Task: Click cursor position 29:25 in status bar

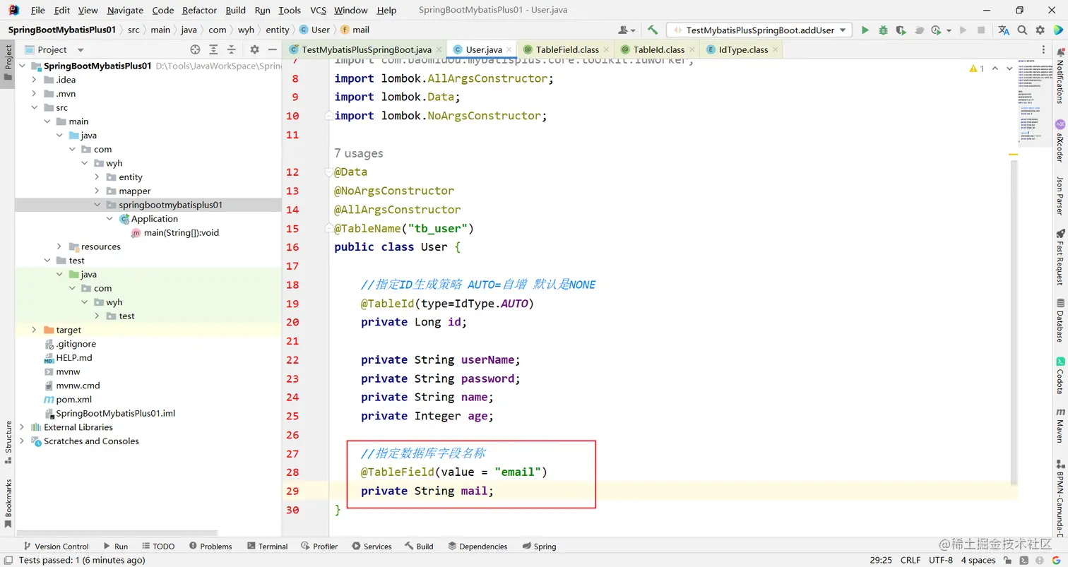Action: pos(880,560)
